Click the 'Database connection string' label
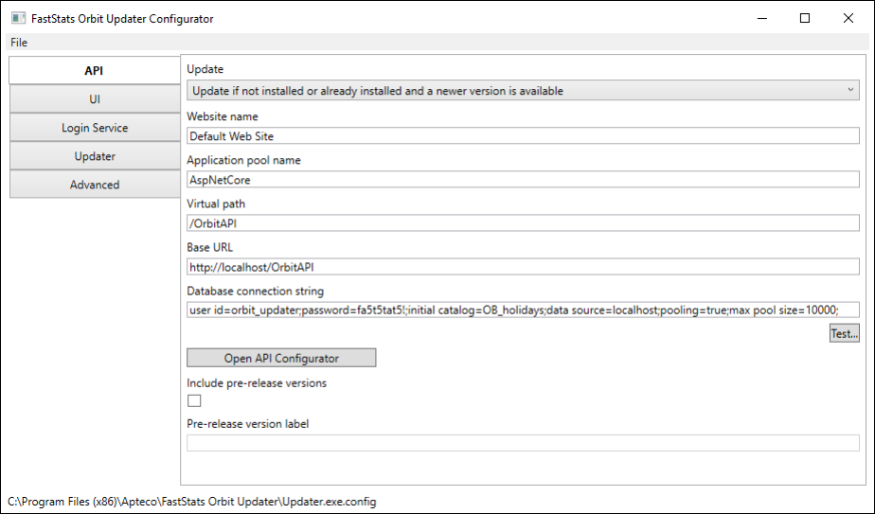Viewport: 875px width, 514px height. point(255,292)
